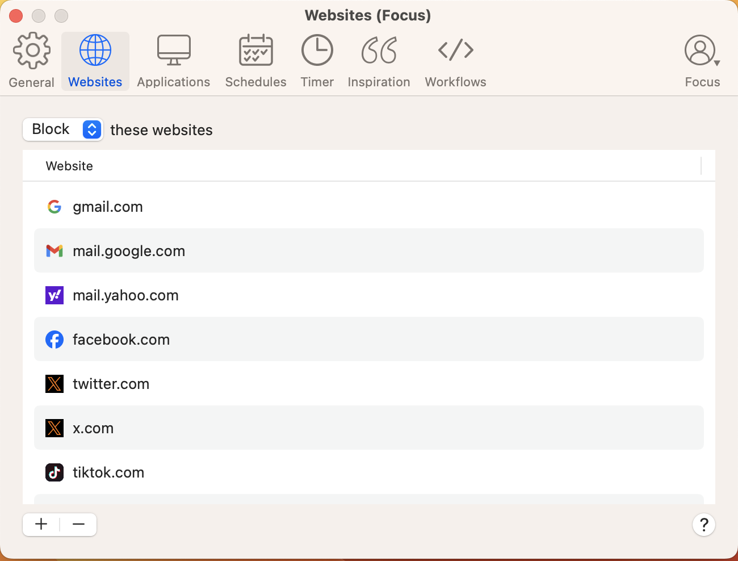738x561 pixels.
Task: Click the X icon beside x.com
Action: tap(54, 428)
